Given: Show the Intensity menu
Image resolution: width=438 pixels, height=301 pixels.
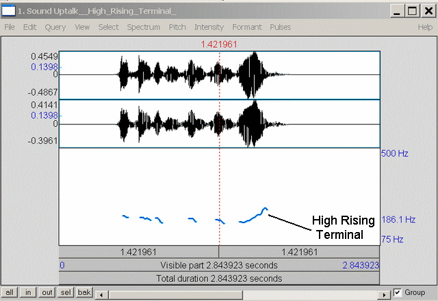Looking at the screenshot, I should (x=209, y=27).
